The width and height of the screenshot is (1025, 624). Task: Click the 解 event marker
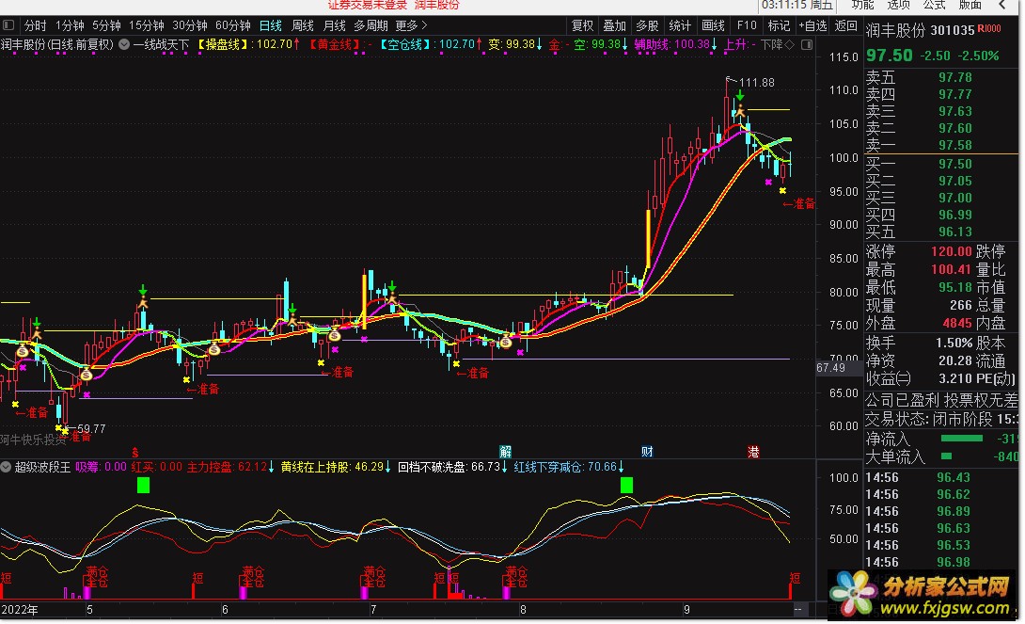505,452
